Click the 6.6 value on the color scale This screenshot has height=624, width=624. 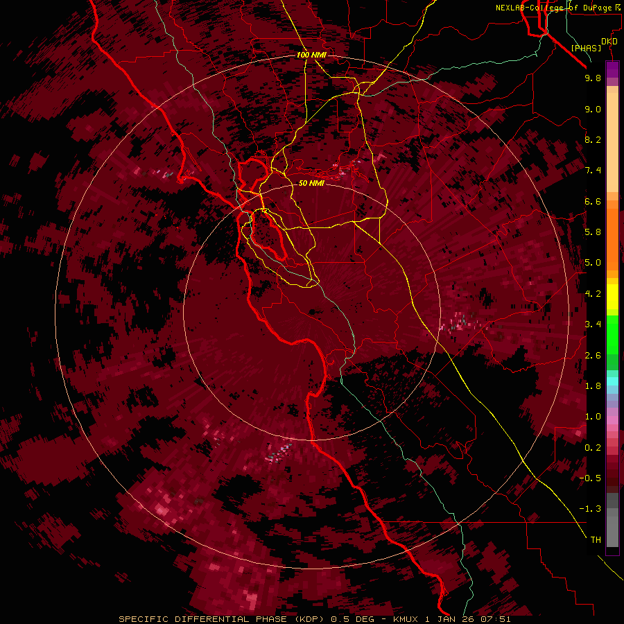[x=593, y=201]
